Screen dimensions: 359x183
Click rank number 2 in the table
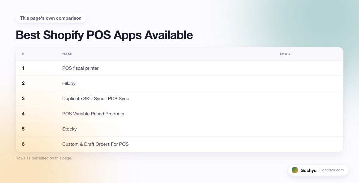[x=23, y=83]
